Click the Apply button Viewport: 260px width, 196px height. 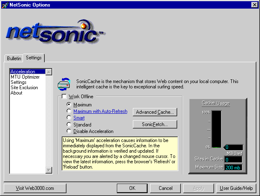click(x=198, y=188)
